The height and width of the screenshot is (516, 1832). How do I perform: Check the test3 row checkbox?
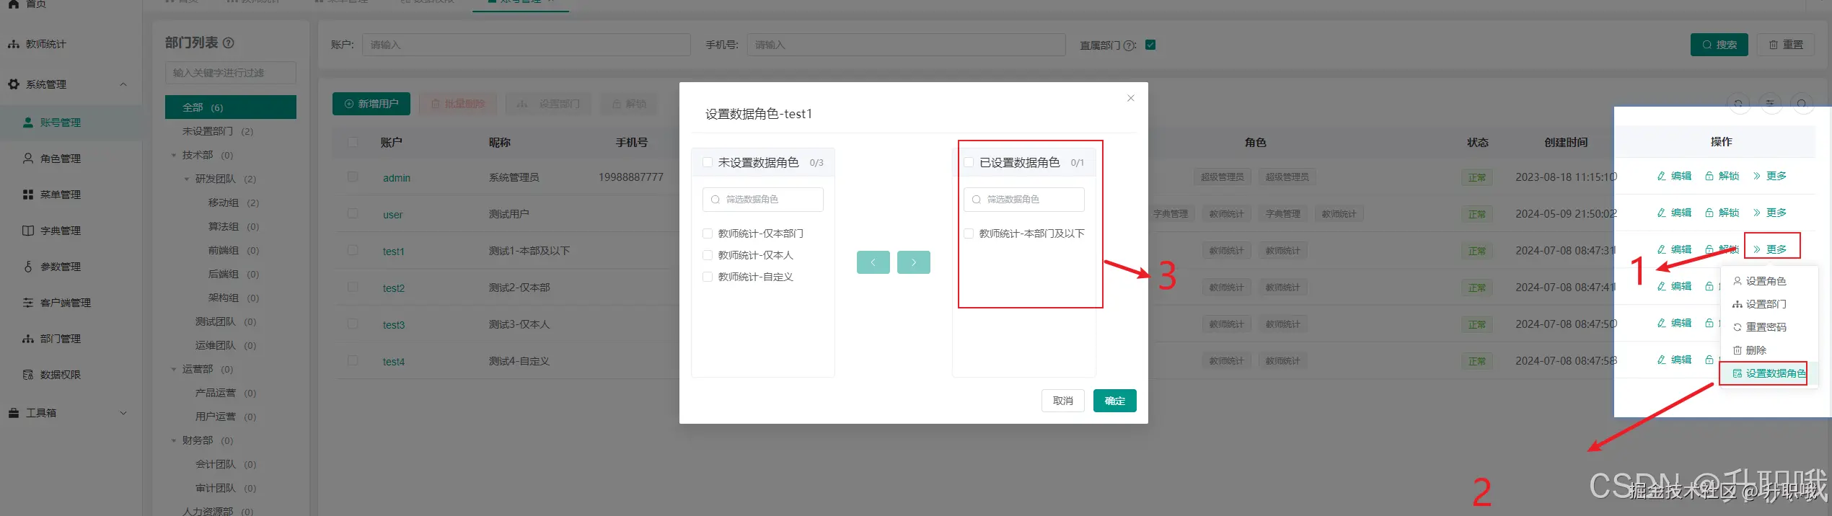(x=353, y=324)
